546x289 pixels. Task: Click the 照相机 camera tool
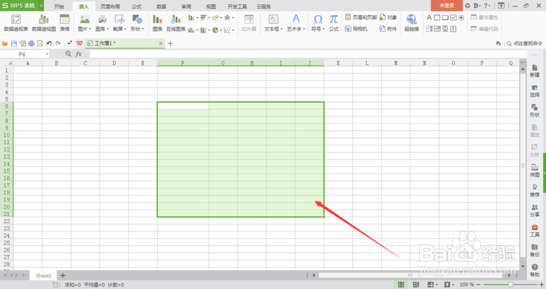(356, 29)
